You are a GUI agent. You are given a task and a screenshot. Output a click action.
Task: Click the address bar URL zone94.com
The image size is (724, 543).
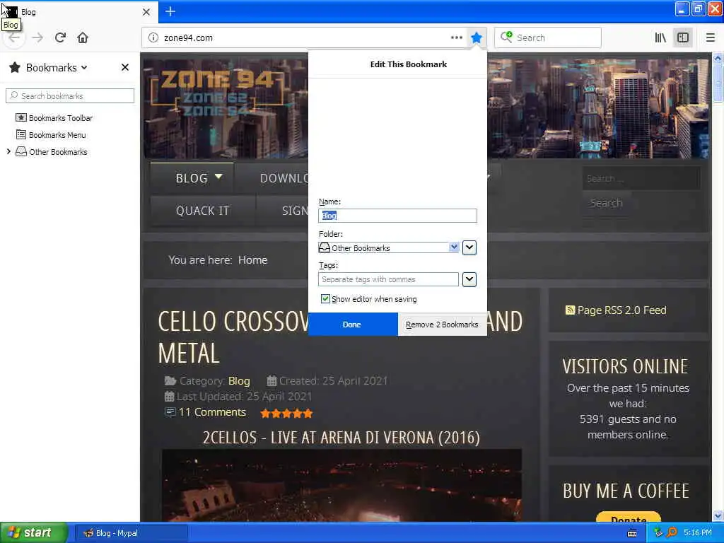click(x=188, y=38)
